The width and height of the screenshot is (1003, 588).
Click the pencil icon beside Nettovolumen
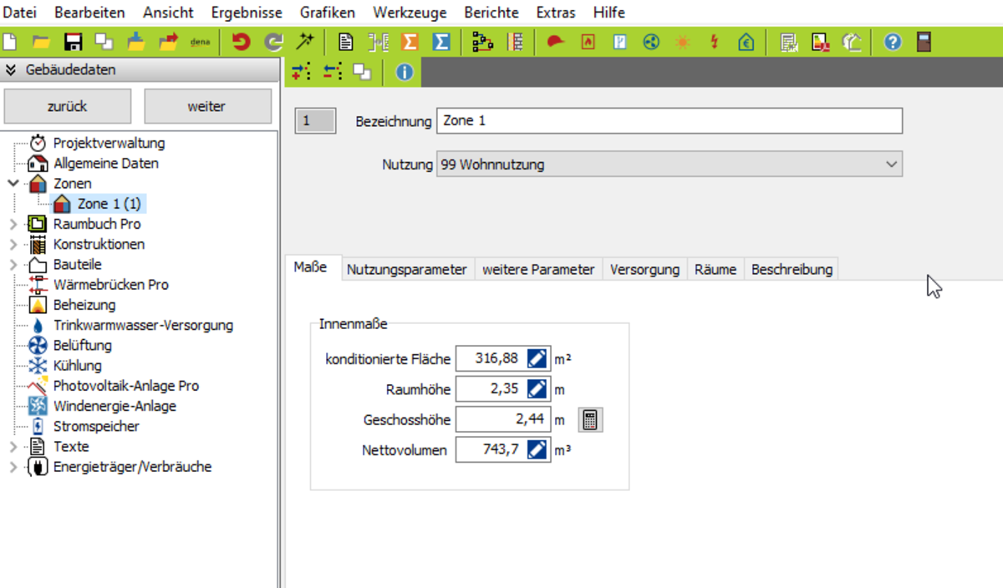coord(537,450)
